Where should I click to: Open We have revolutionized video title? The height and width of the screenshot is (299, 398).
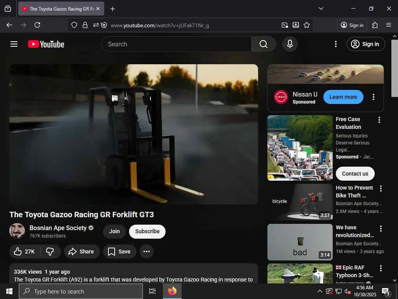(x=355, y=231)
